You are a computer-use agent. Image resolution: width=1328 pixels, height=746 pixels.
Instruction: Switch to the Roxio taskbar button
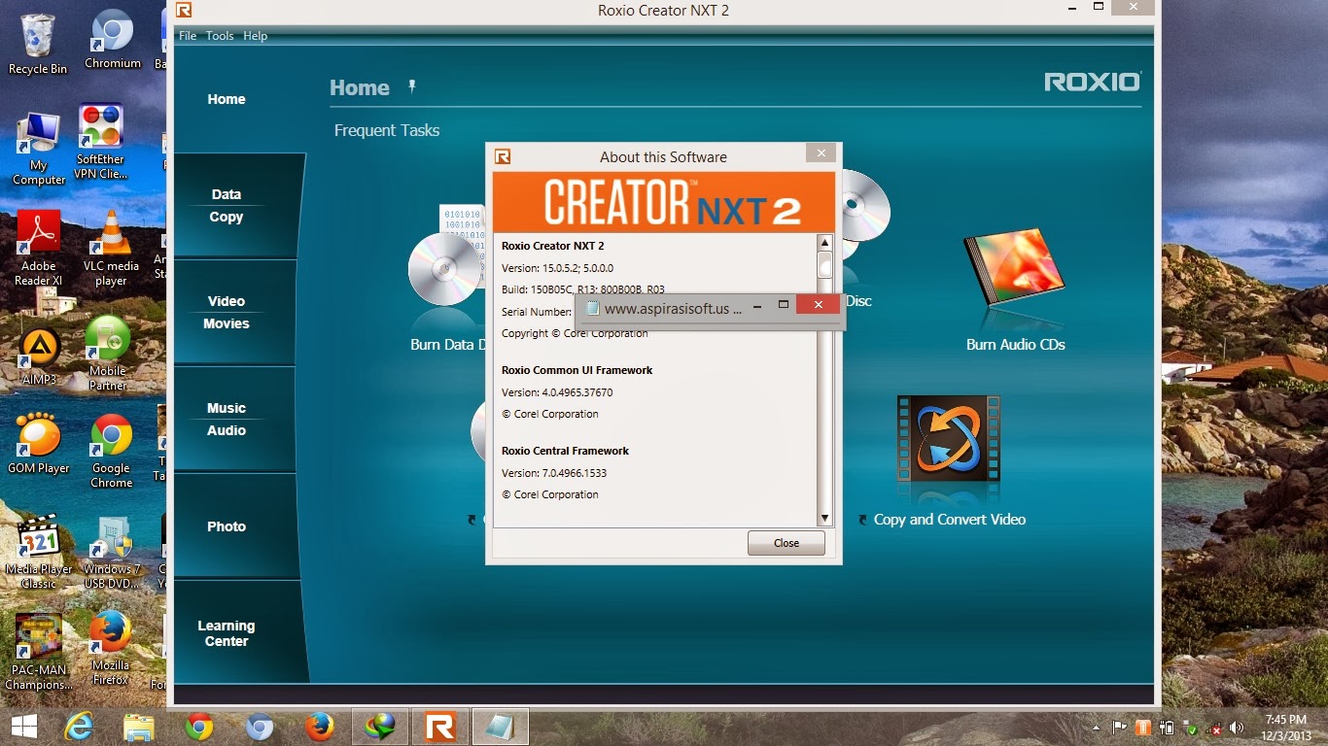click(x=440, y=726)
